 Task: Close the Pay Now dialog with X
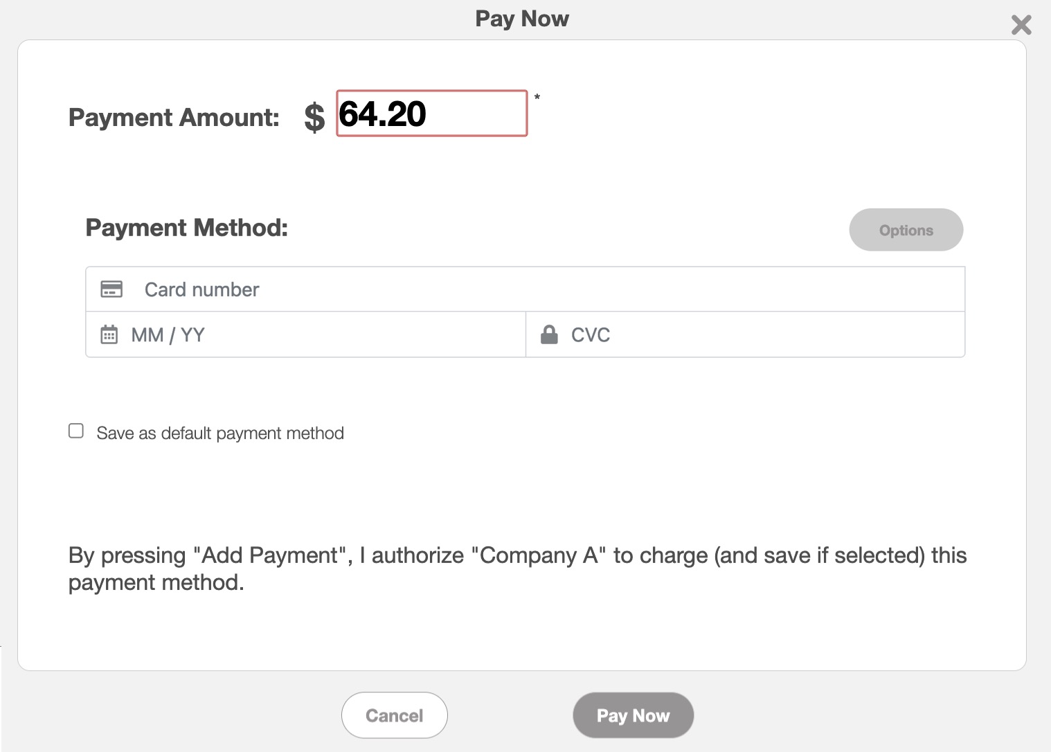point(1021,25)
